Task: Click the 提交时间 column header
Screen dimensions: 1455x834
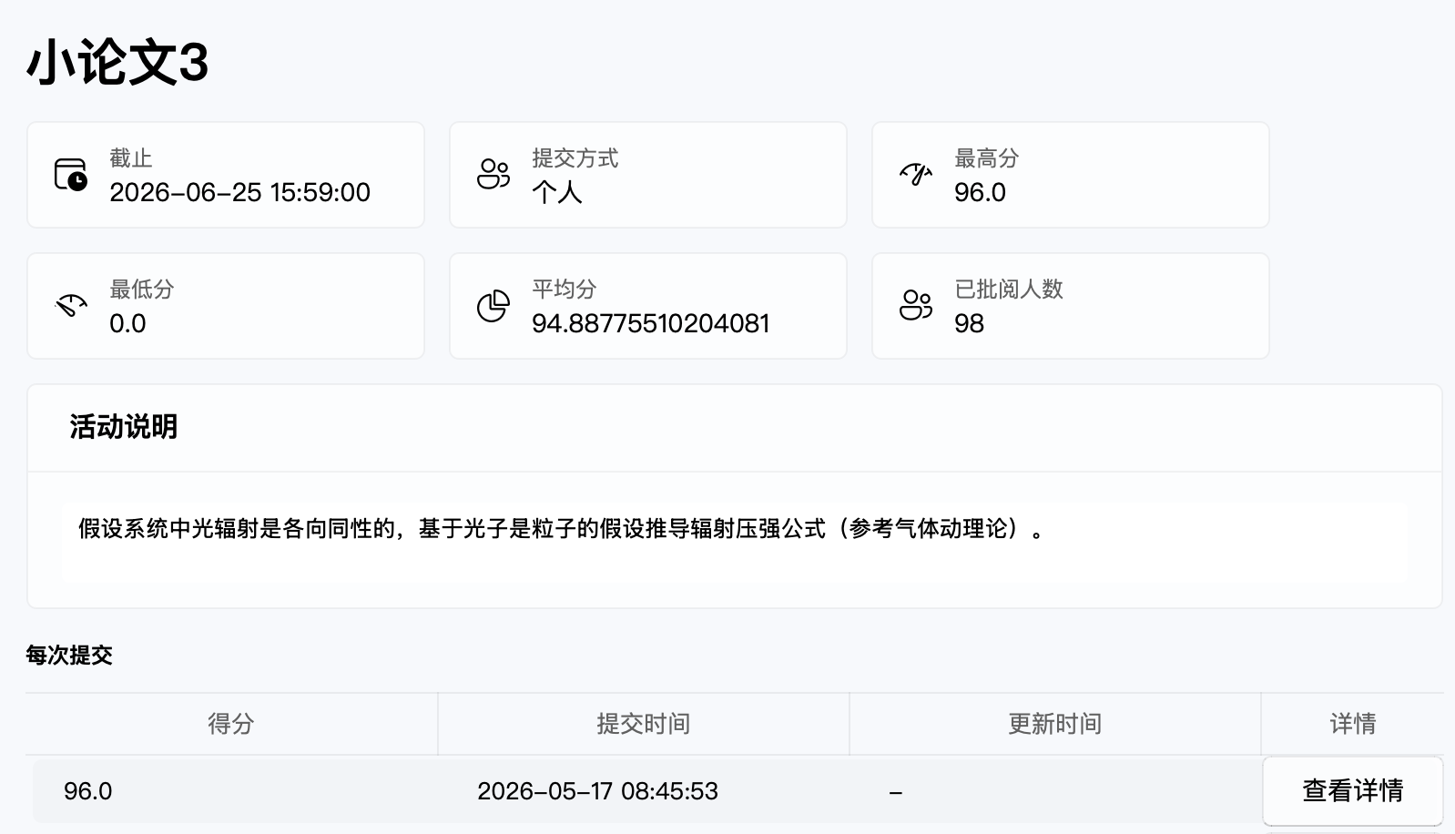Action: click(643, 724)
